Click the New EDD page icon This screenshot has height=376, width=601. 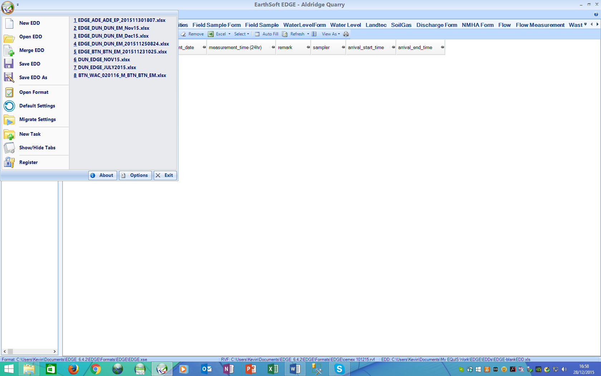point(9,23)
